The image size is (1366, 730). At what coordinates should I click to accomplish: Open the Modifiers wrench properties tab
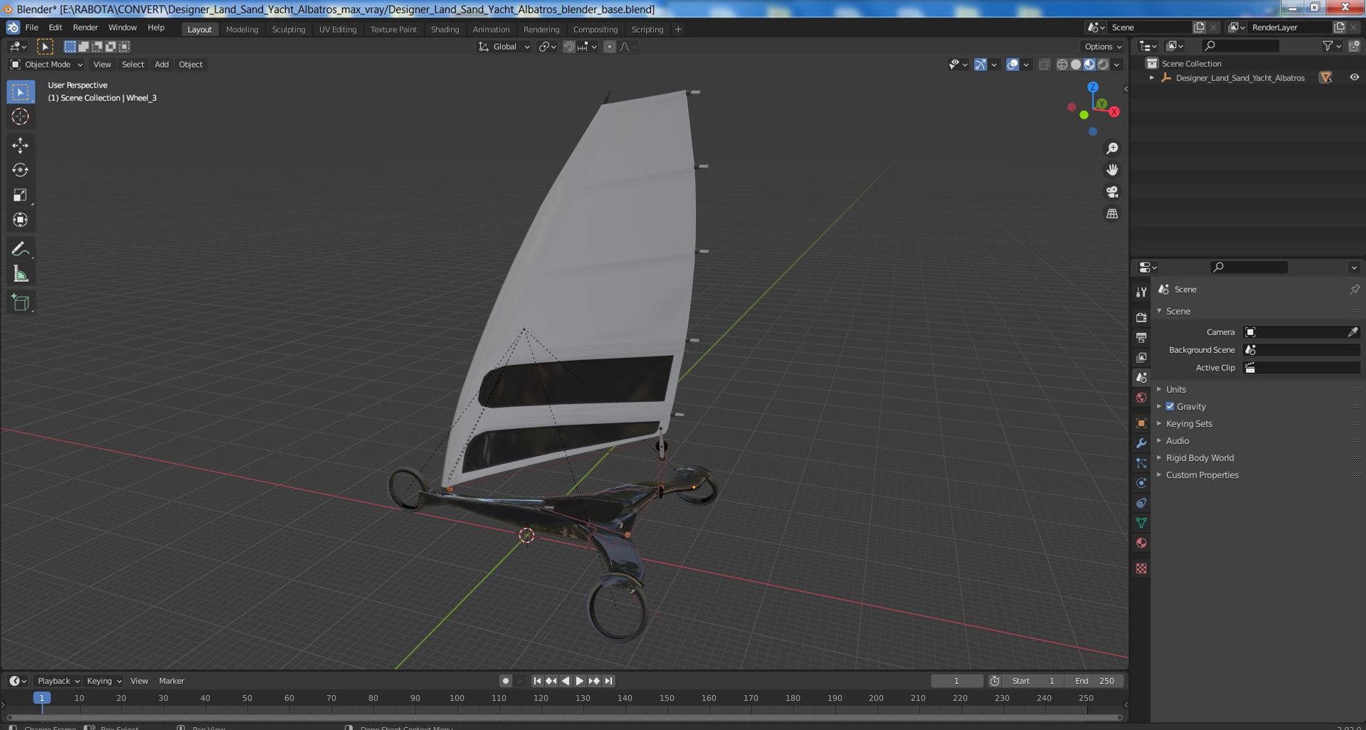point(1141,443)
